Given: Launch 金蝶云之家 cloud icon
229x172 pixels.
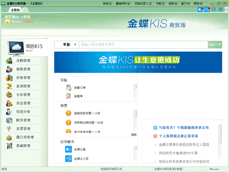Looking at the screenshot, I should 68,159.
